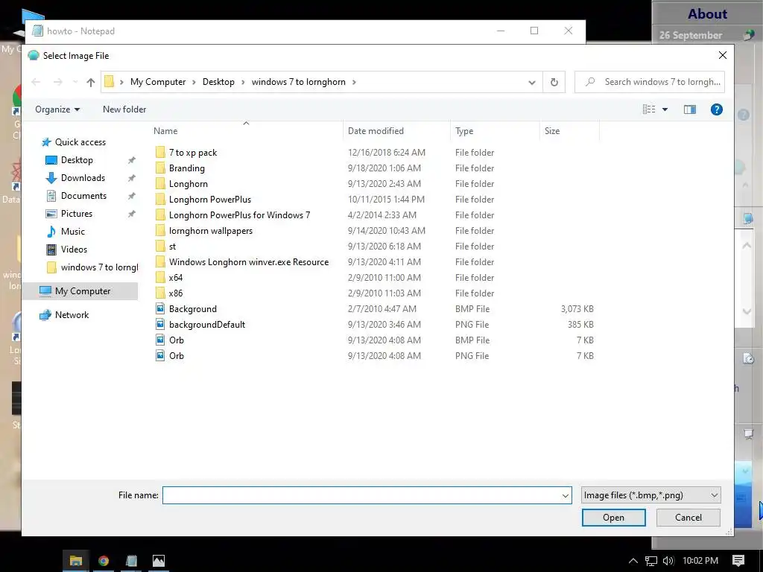
Task: Sort by Name column header
Action: click(165, 131)
